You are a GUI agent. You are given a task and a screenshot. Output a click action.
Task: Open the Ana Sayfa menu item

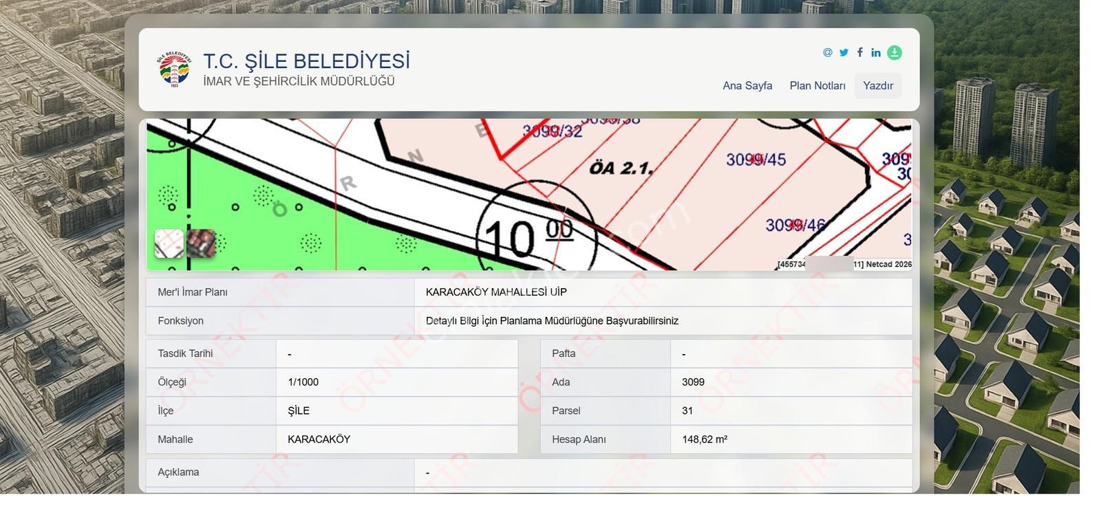(x=747, y=85)
